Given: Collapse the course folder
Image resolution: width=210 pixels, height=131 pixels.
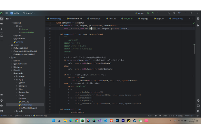Looking at the screenshot, I should click(x=9, y=45).
